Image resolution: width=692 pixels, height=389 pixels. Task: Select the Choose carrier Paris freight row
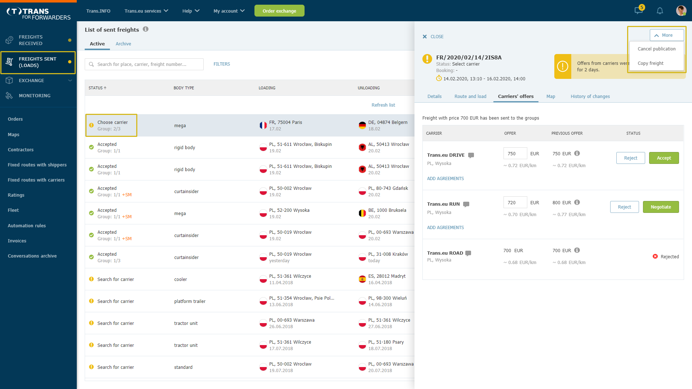249,125
